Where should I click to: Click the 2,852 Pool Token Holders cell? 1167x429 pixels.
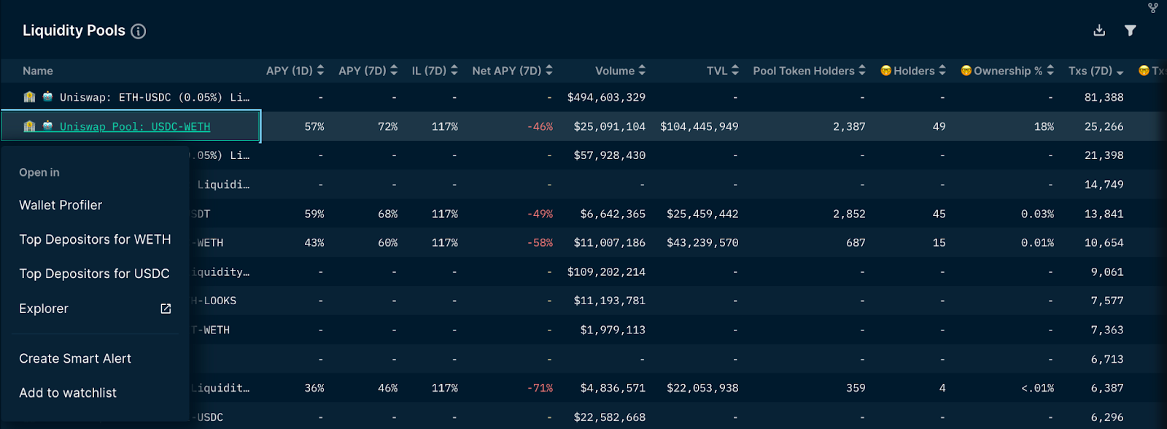click(x=849, y=214)
